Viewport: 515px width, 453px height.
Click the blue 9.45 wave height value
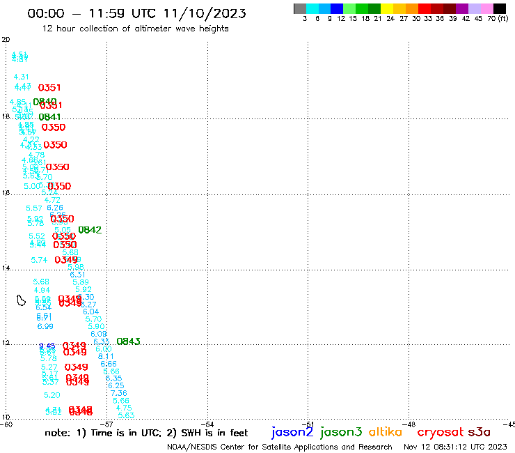(x=47, y=346)
